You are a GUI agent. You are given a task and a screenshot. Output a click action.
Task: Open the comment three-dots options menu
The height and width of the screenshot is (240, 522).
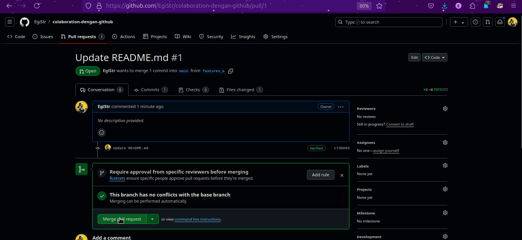pos(341,107)
